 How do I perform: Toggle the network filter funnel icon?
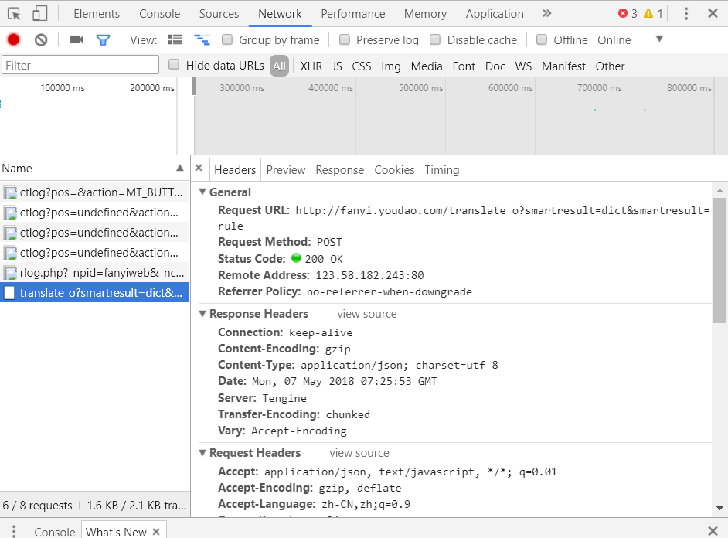pos(103,40)
